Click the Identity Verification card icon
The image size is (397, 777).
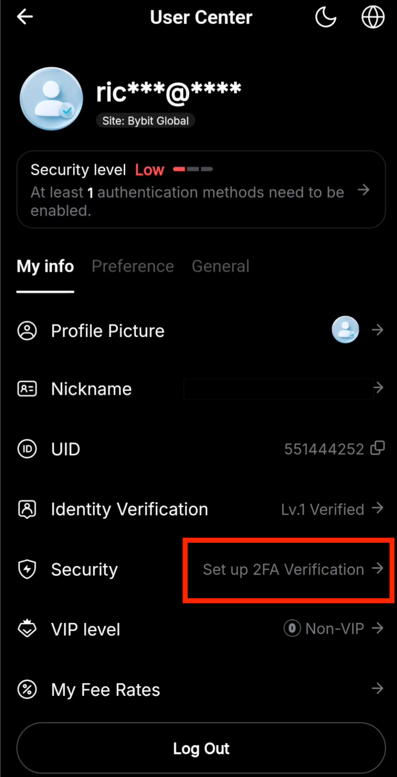[x=27, y=509]
